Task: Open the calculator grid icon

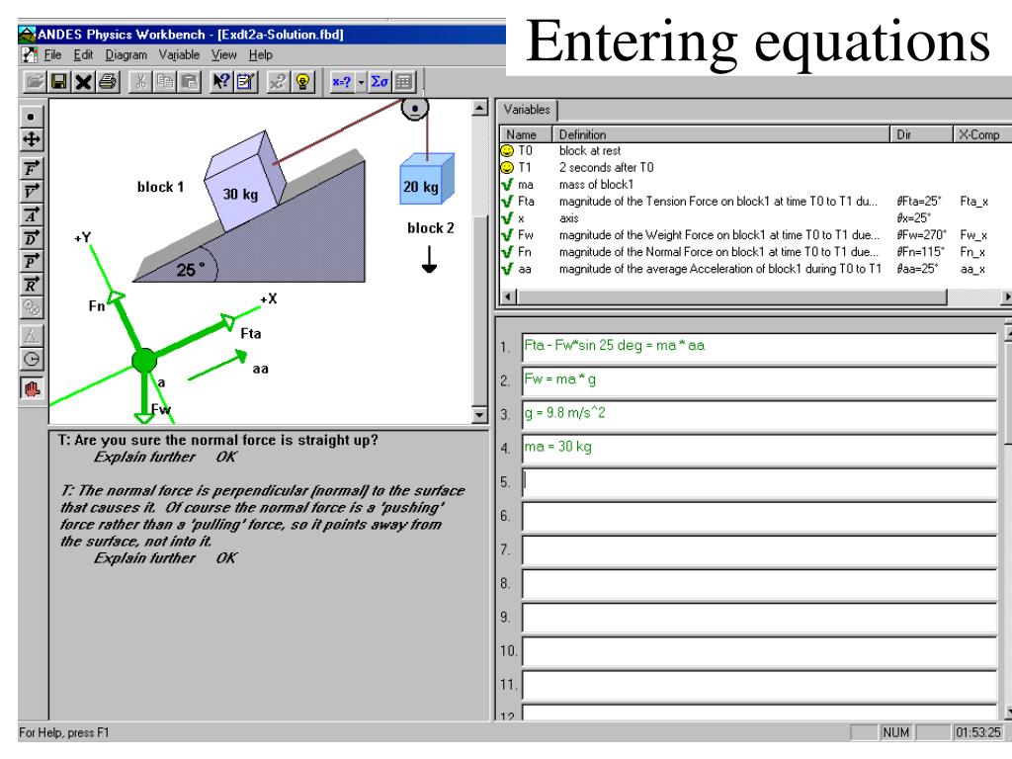Action: [x=404, y=82]
